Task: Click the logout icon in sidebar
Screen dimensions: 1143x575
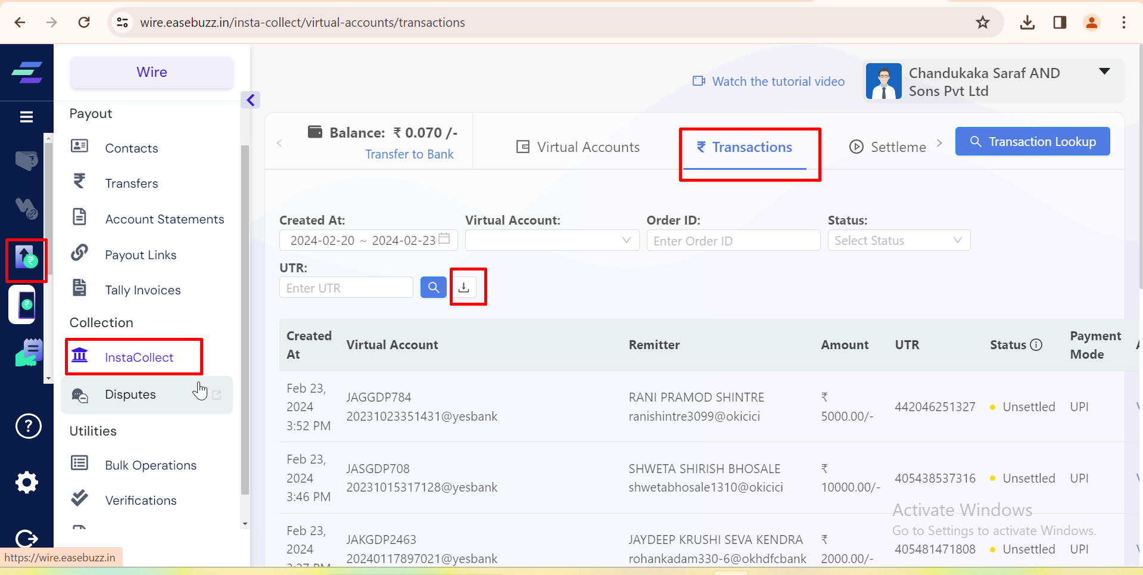Action: point(27,539)
